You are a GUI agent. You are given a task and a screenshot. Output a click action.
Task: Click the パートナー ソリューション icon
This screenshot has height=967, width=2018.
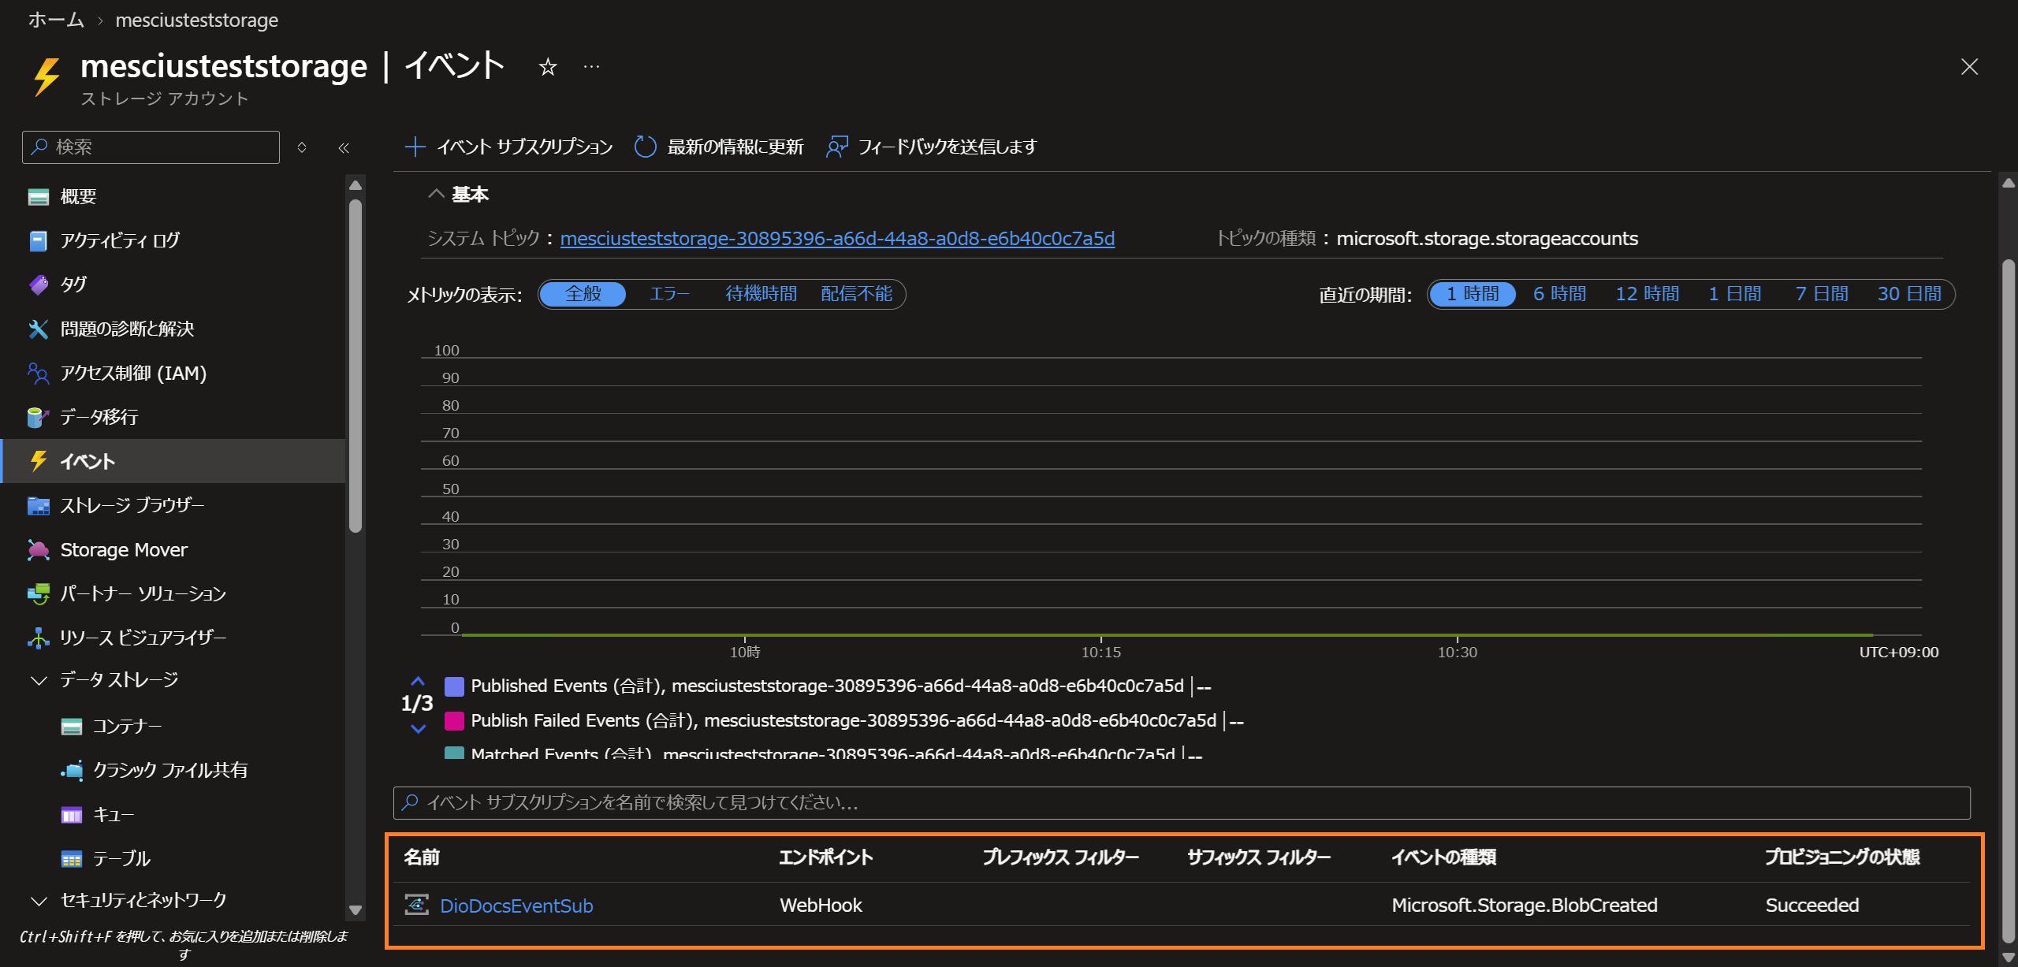coord(38,593)
